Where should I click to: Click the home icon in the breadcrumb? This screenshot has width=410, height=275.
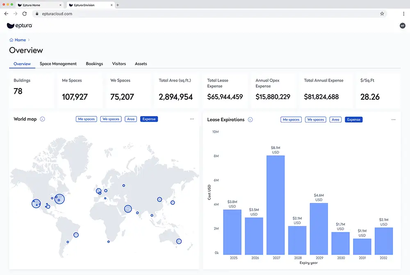tap(11, 40)
